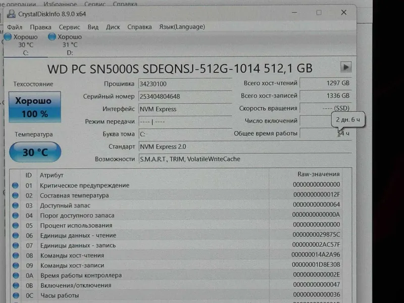The height and width of the screenshot is (303, 404).
Task: Click the Прошивка field 34230100
Action: click(185, 84)
